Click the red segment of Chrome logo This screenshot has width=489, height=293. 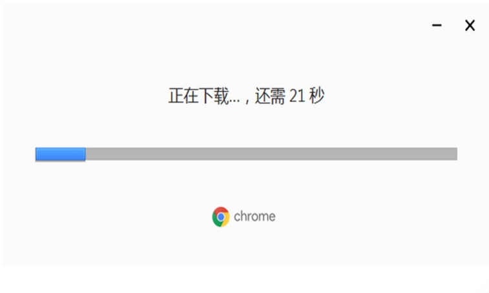222,210
